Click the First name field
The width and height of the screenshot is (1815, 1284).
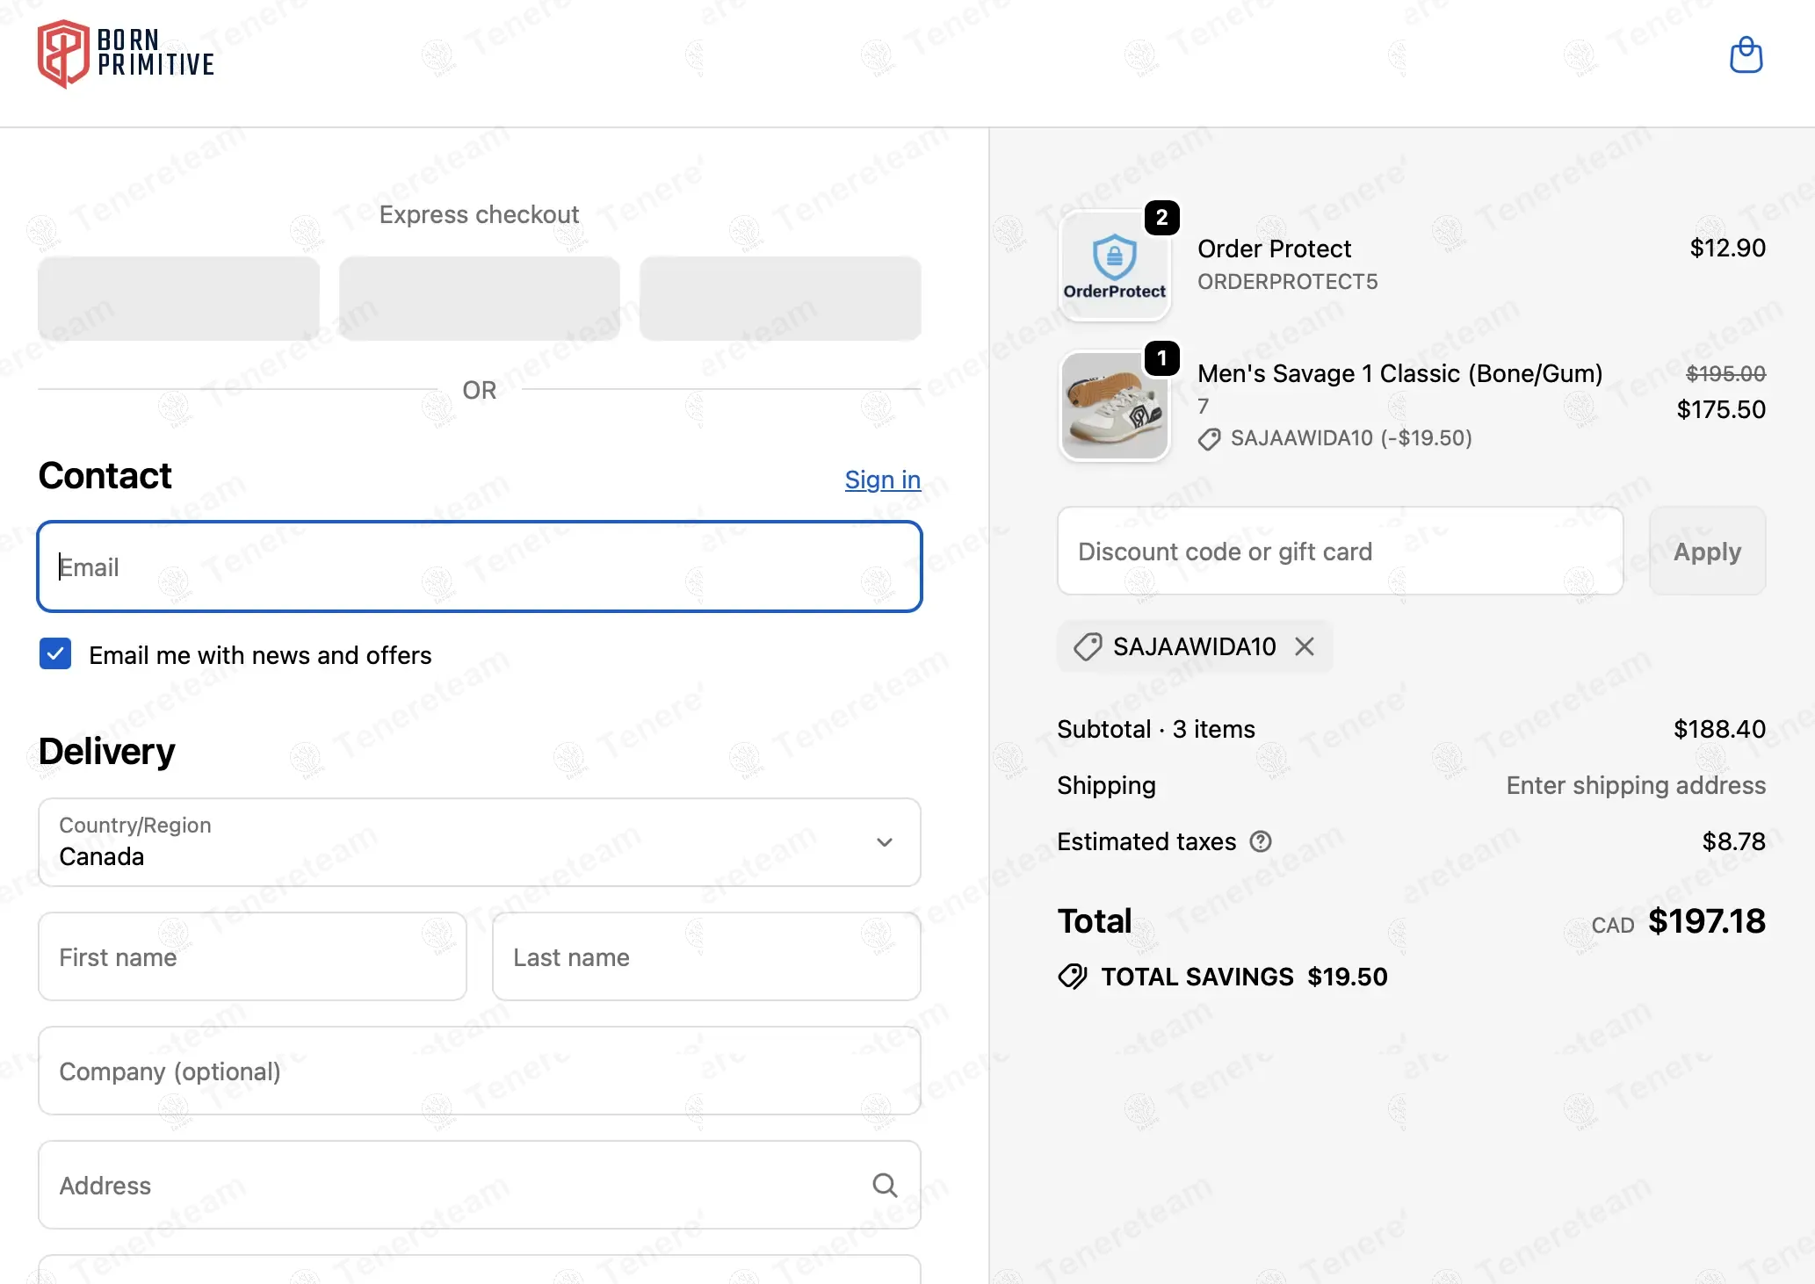[252, 956]
